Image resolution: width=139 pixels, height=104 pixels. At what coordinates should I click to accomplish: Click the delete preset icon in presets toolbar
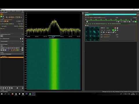[x=17, y=88]
